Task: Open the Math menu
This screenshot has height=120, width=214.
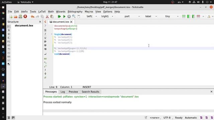Action: [51, 12]
